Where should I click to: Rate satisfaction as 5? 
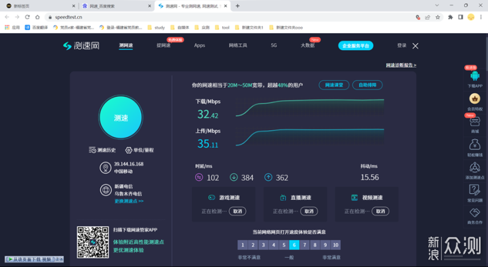coord(284,245)
